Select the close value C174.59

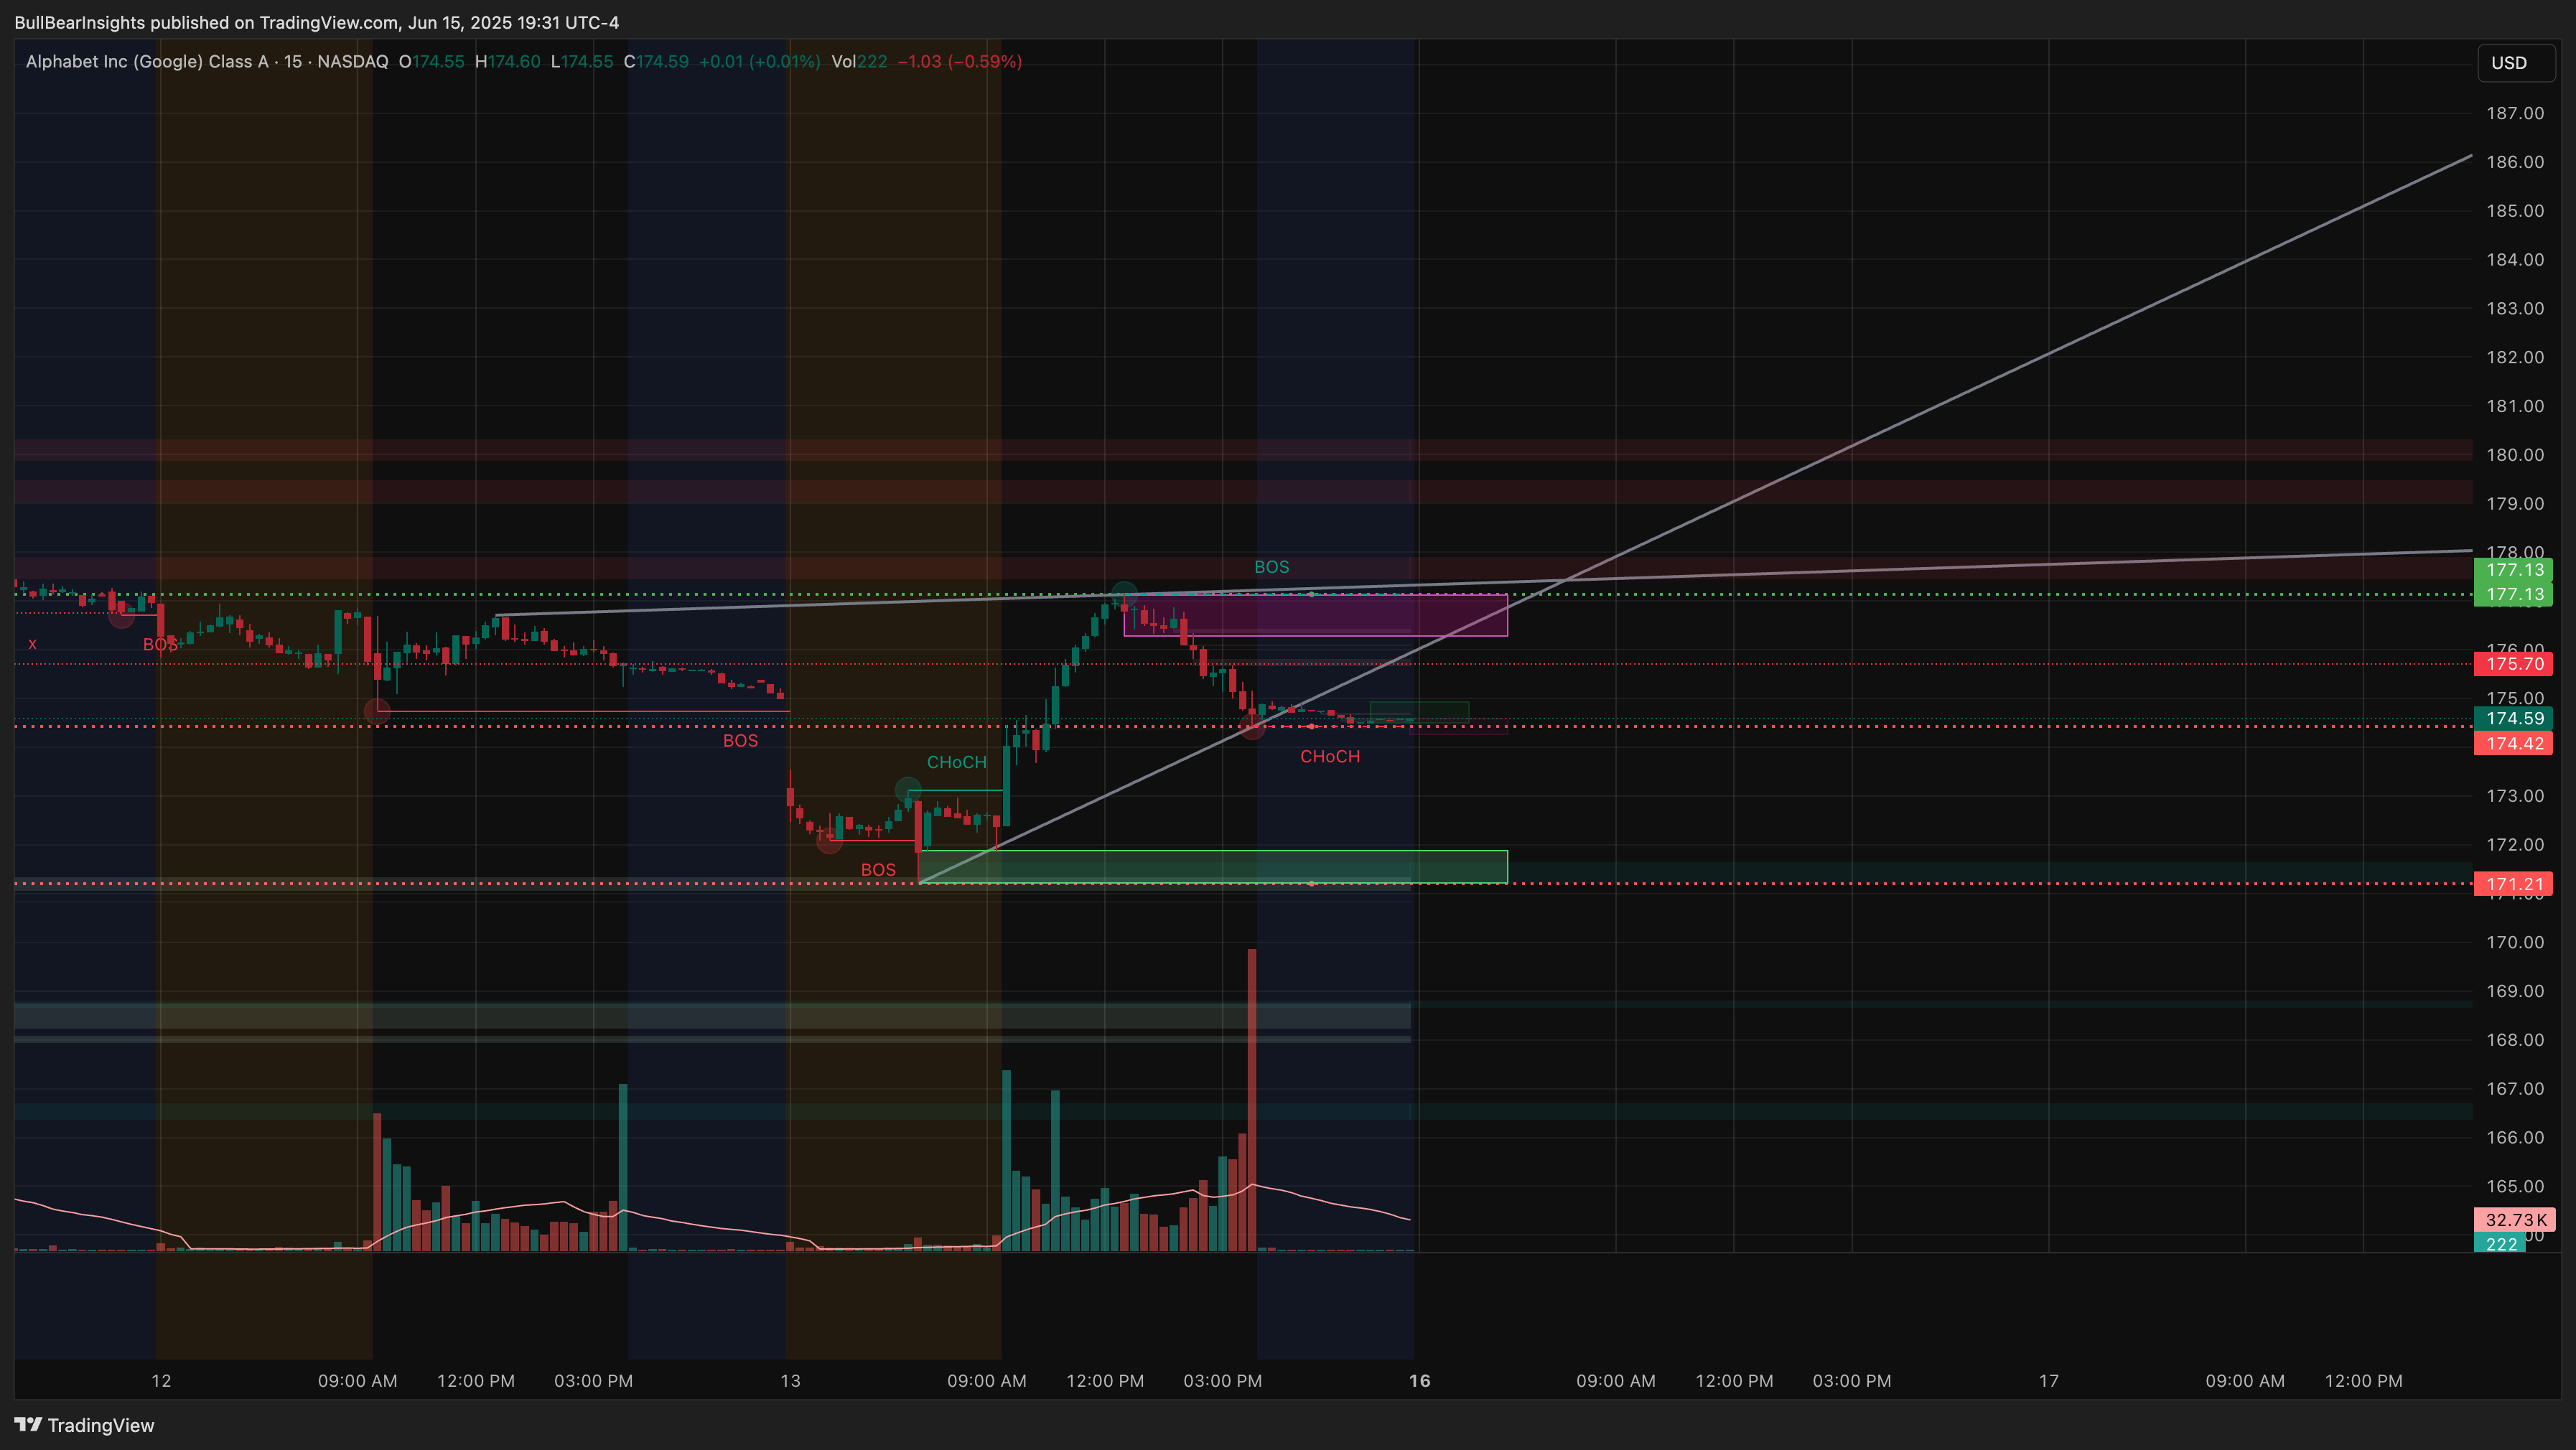pos(656,62)
